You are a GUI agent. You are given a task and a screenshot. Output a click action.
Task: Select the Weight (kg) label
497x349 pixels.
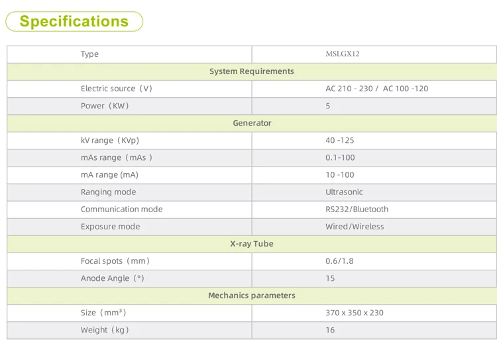click(x=105, y=330)
